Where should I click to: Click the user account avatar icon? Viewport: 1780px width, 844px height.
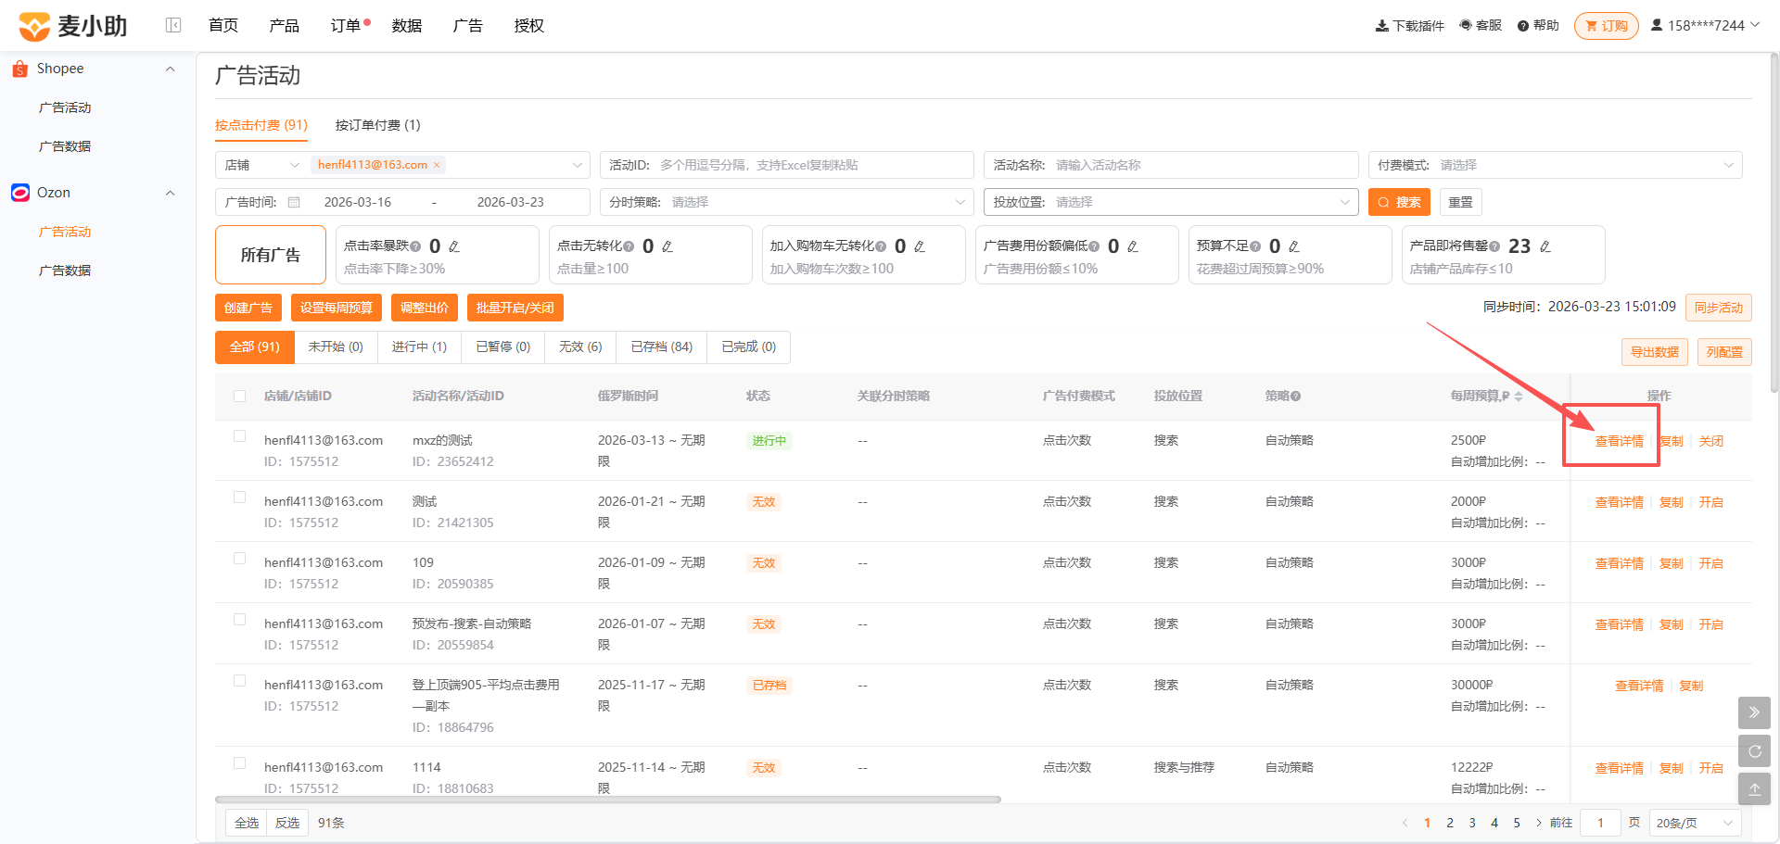pos(1657,25)
